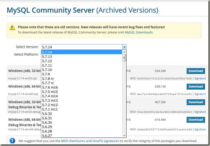210x146 pixels.
Task: Follow the MySQL Downloads link
Action: 139,33
